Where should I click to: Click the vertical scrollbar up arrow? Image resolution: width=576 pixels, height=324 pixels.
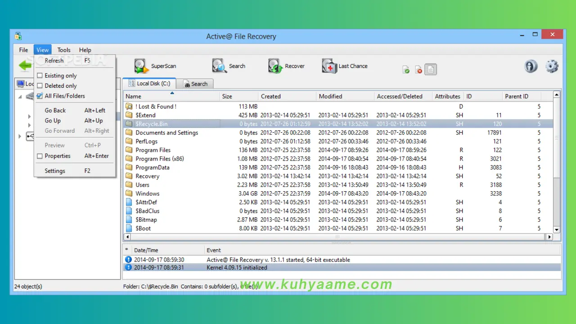click(557, 94)
